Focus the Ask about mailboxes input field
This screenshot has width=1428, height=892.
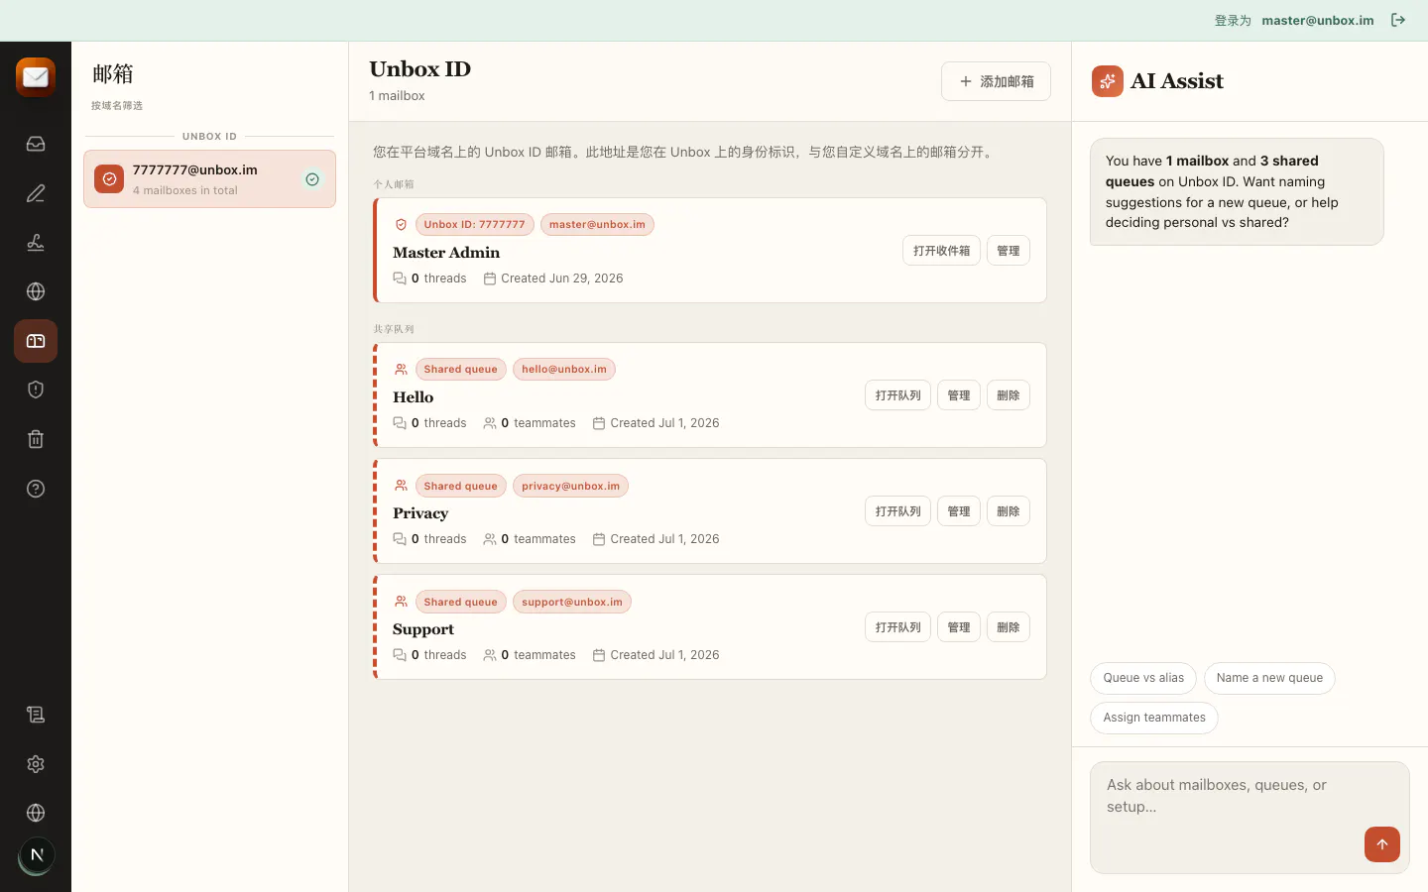coord(1249,818)
